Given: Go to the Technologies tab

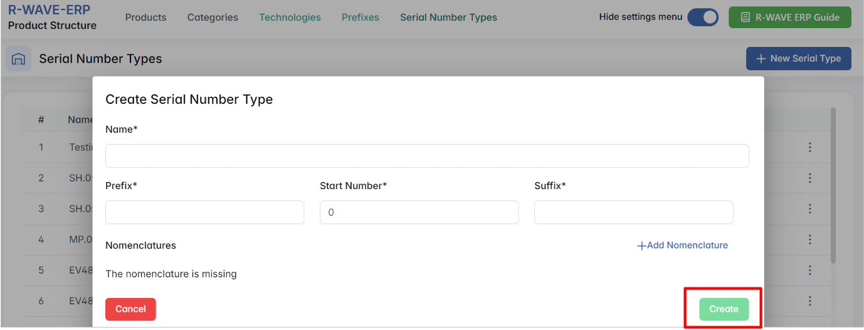Looking at the screenshot, I should click(290, 18).
